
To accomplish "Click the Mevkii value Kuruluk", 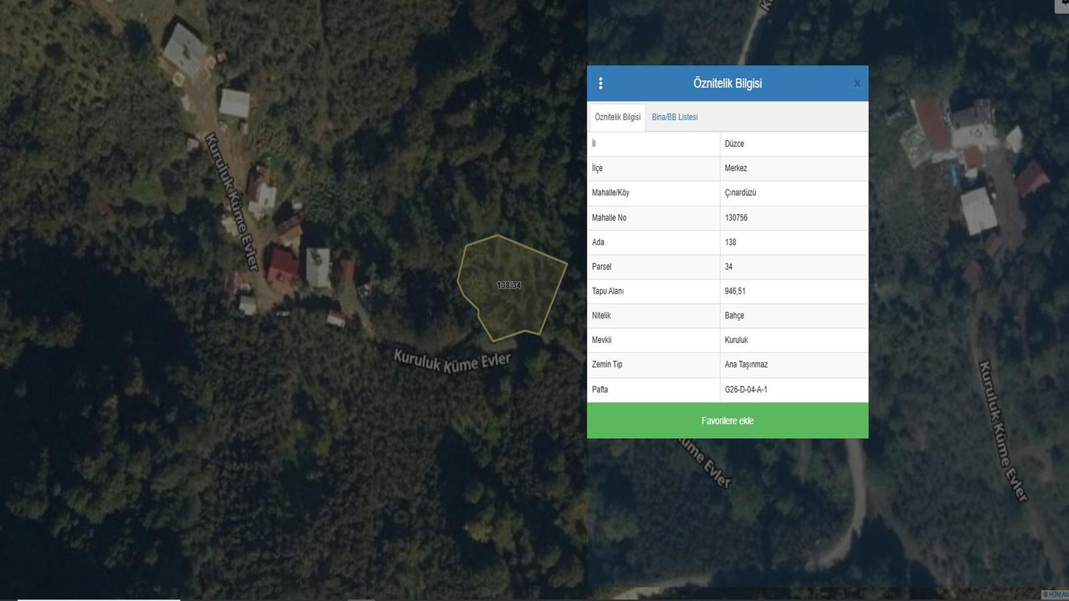I will [x=736, y=340].
